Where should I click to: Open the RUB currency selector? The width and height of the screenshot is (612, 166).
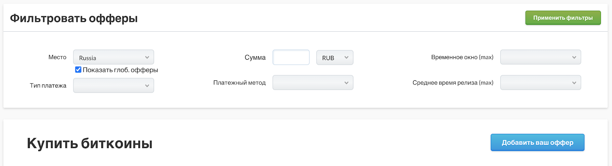334,57
